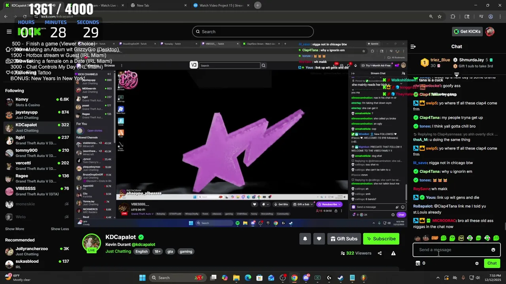
Task: Open Discord from the taskbar
Action: [x=306, y=278]
